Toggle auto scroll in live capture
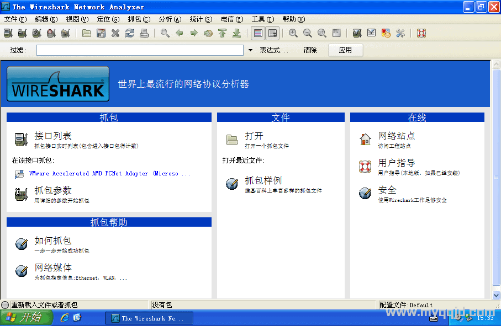The width and height of the screenshot is (501, 326). point(272,33)
